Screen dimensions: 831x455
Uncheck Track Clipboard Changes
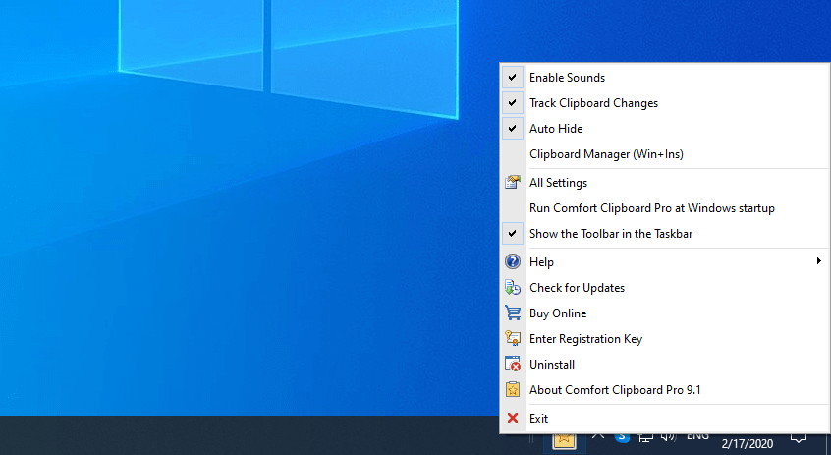665,103
